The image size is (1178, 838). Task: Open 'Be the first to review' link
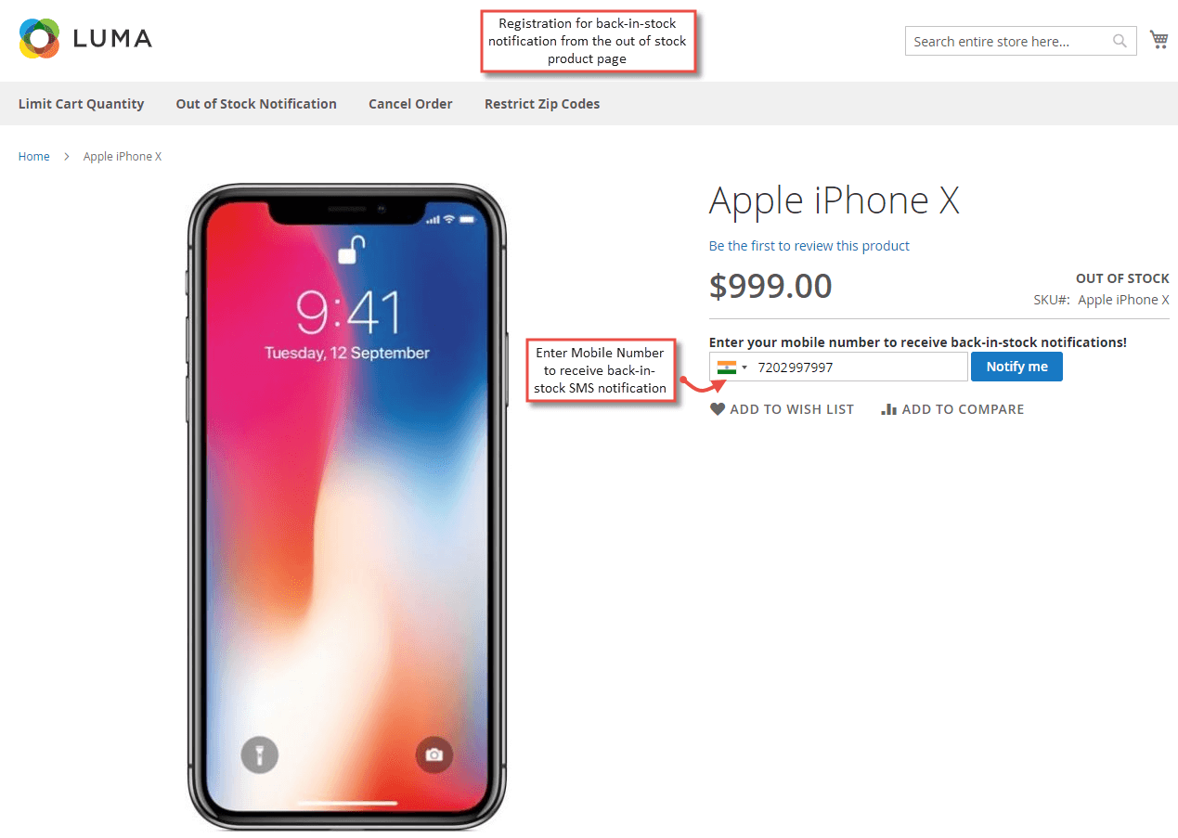[x=809, y=246]
